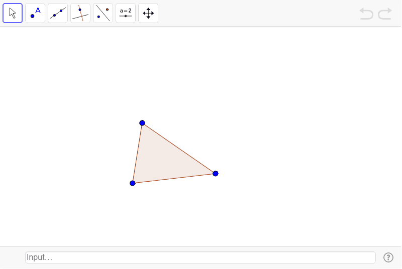
Task: Choose the New Point tool
Action: 35,13
